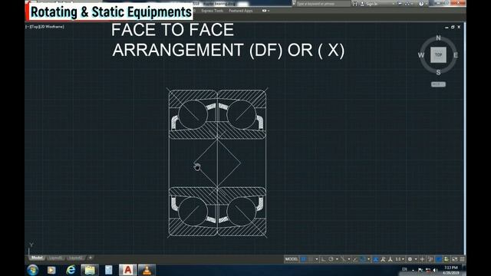The width and height of the screenshot is (491, 276).
Task: Toggle the drawing grid display in status bar
Action: (x=303, y=259)
